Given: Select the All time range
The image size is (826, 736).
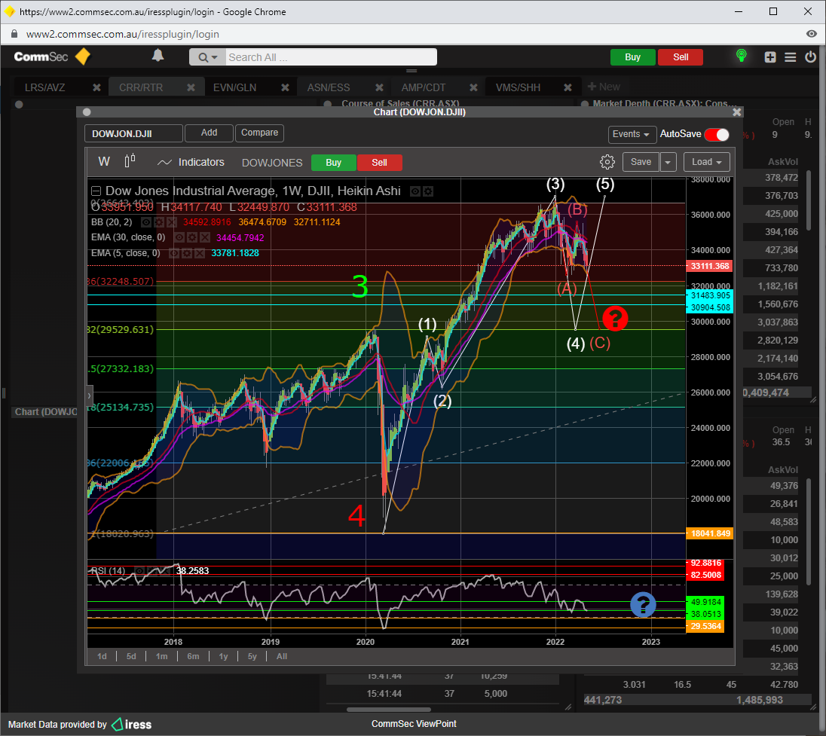Looking at the screenshot, I should coord(282,656).
